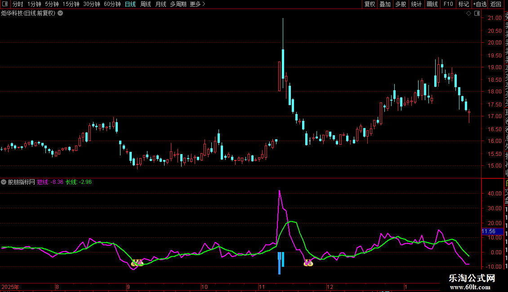Click the 21.00 price axis label
This screenshot has width=508, height=292.
coord(495,18)
